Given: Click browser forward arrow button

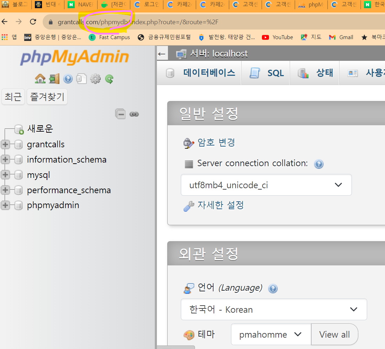Looking at the screenshot, I should tap(19, 22).
